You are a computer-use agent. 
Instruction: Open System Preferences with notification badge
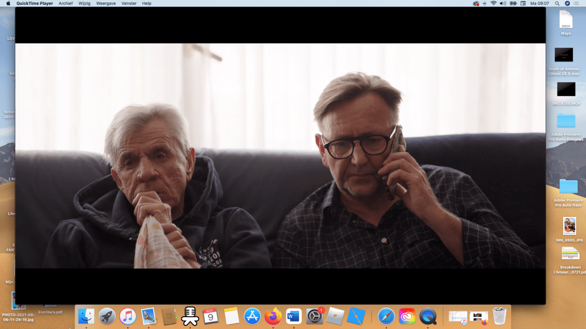pos(315,317)
